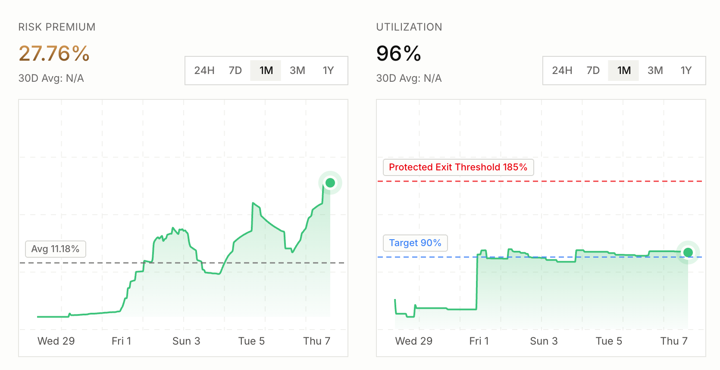Select 1M range for Risk Premium chart

[266, 71]
